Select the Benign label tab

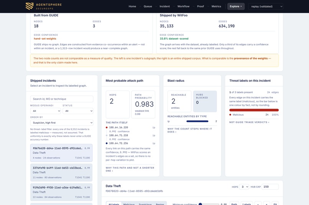click(160, 204)
